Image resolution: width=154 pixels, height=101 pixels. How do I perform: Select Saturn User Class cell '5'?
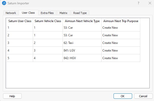pyautogui.click(x=20, y=58)
